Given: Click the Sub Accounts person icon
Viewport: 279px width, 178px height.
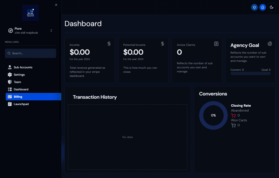Looking at the screenshot, I should [10, 67].
